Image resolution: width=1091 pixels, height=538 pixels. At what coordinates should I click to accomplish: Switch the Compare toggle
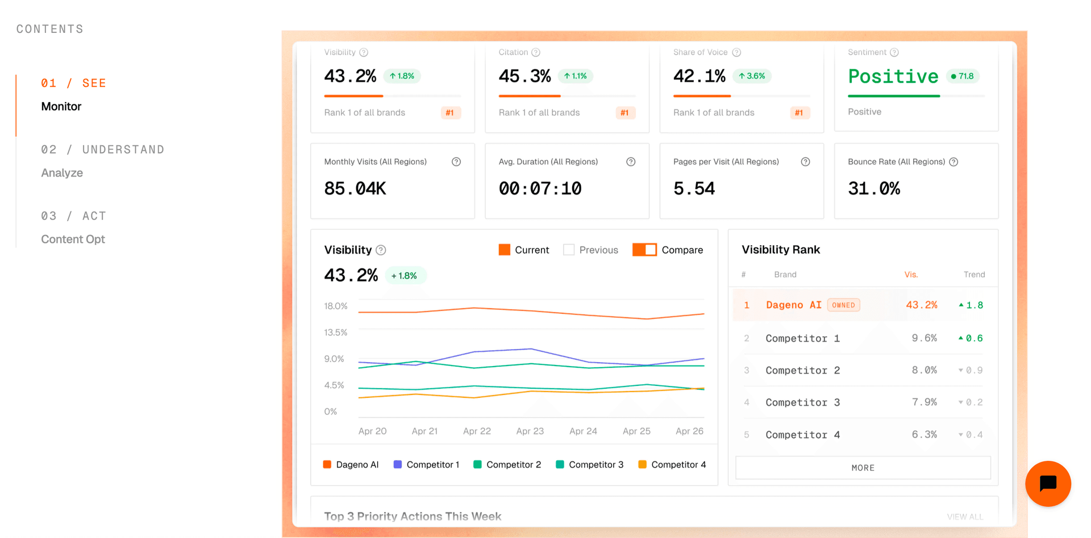[x=644, y=250]
